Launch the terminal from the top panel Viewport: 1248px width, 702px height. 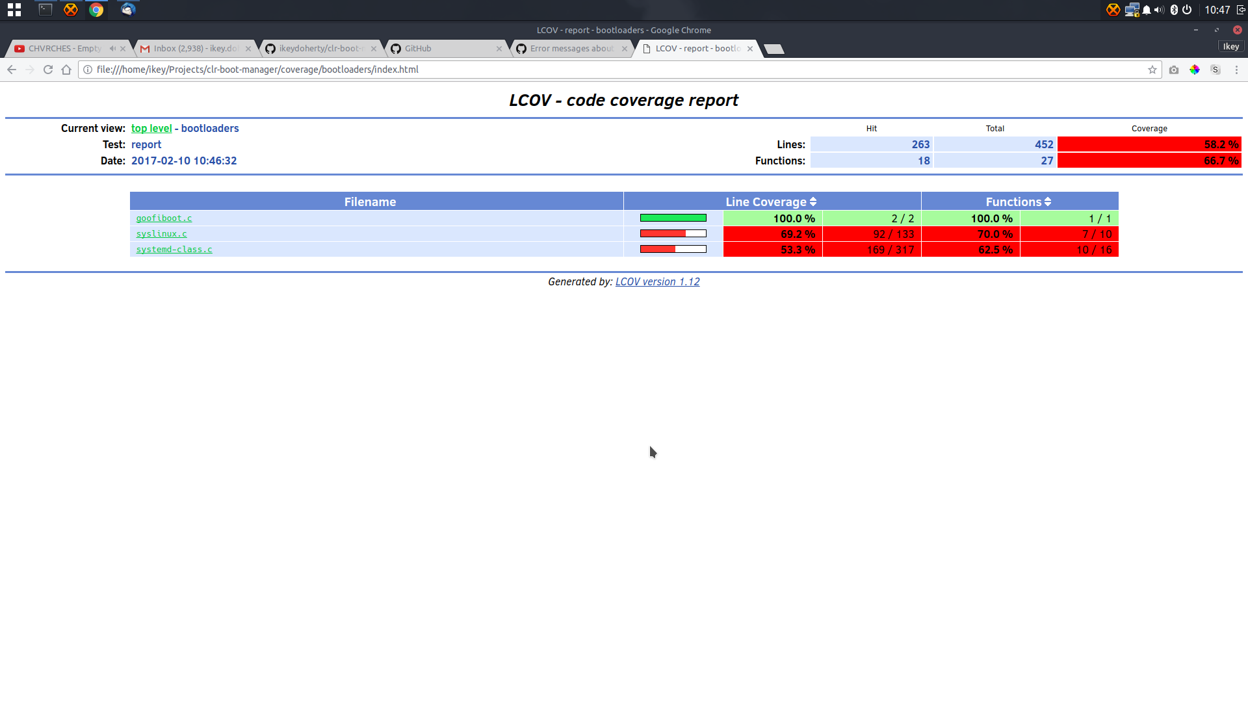(x=45, y=10)
